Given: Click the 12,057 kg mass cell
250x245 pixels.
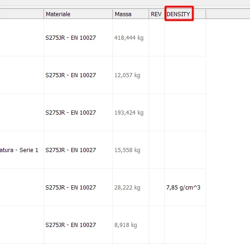Looking at the screenshot, I should (x=131, y=75).
